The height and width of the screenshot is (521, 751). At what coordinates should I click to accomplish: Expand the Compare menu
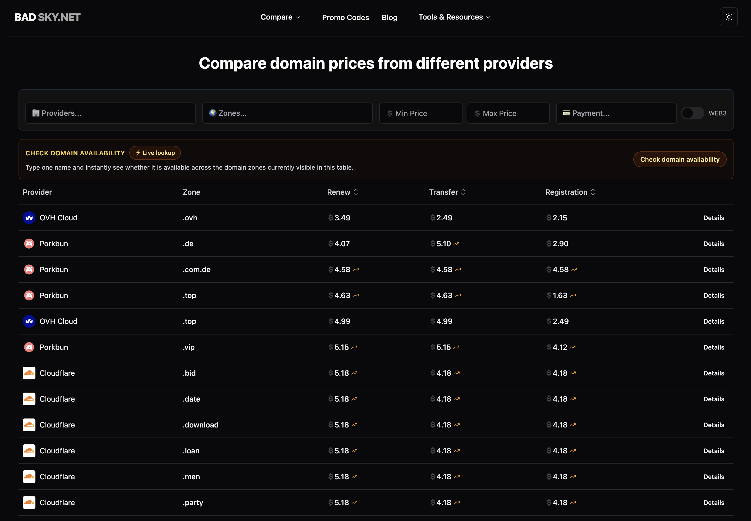[x=280, y=17]
